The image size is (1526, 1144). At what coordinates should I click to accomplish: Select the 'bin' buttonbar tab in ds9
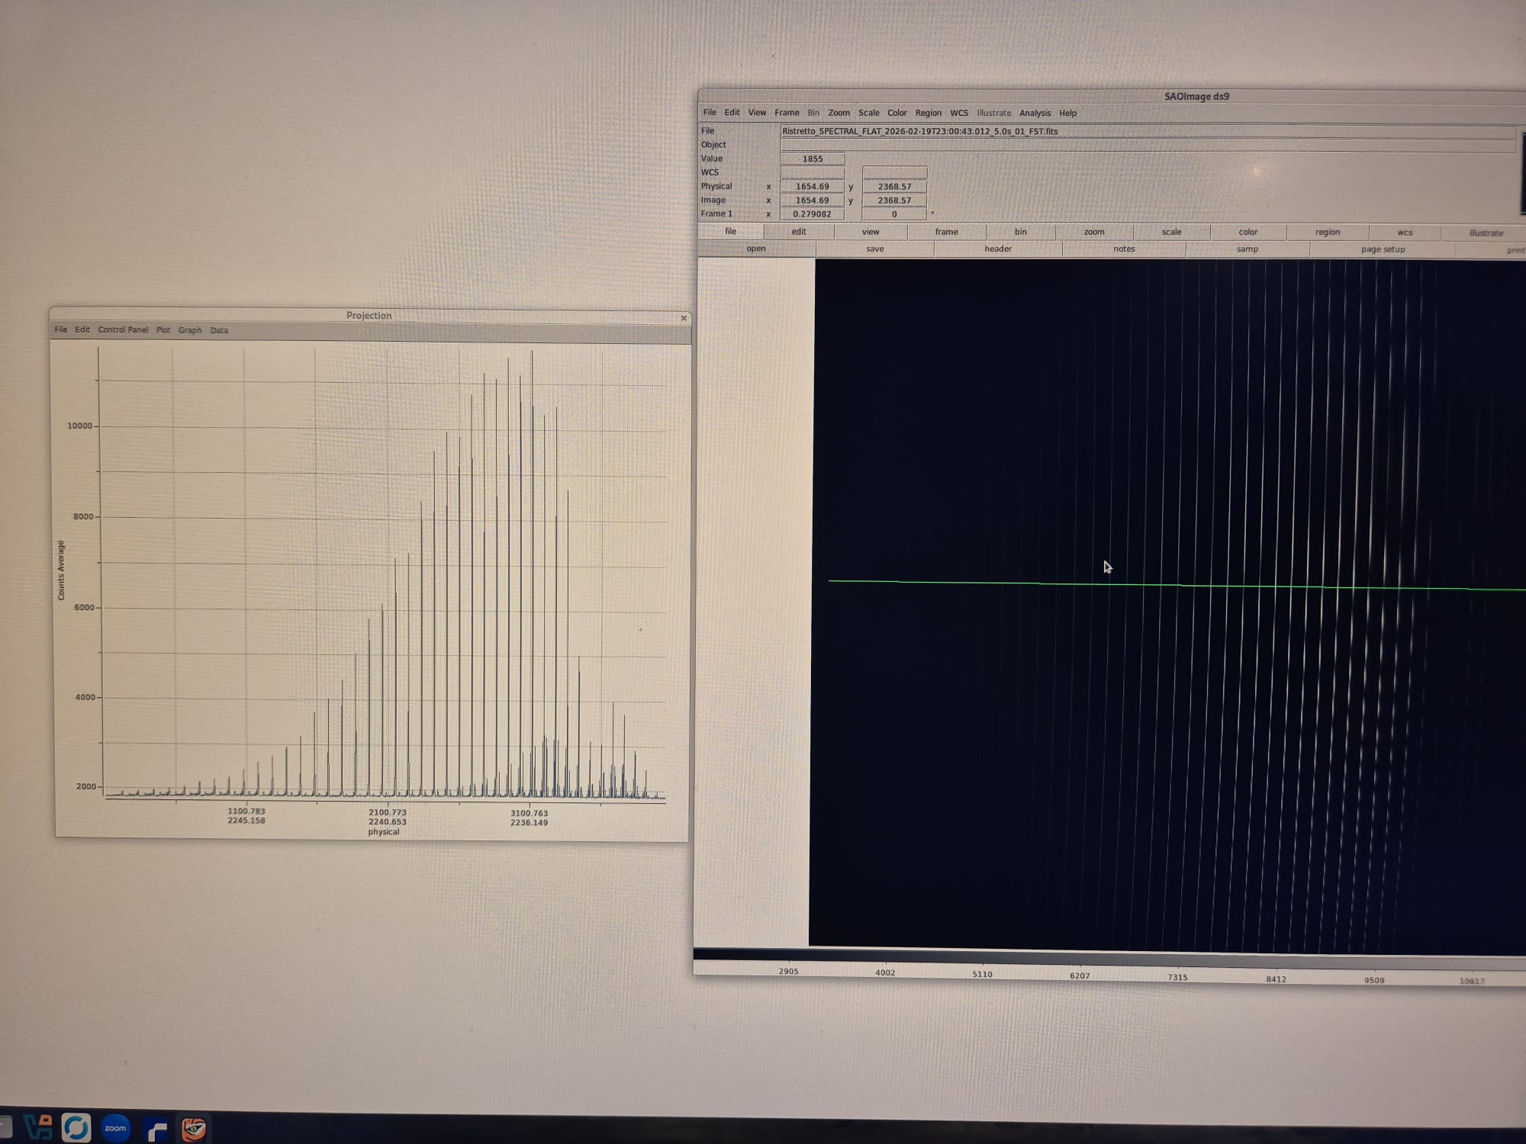click(1021, 232)
